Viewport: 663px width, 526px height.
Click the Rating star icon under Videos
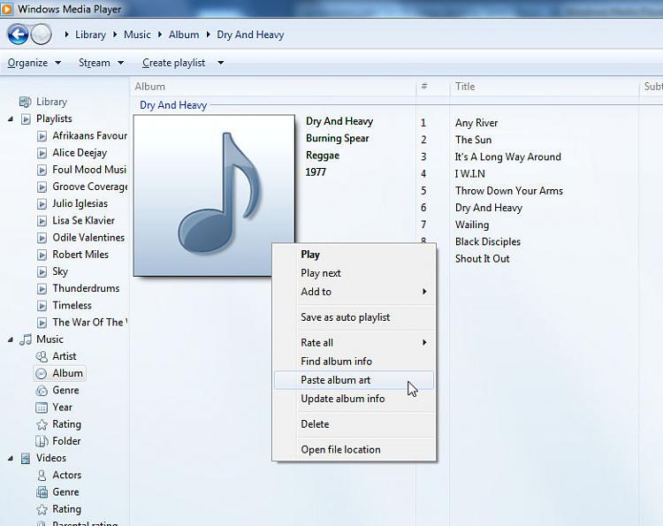[x=42, y=509]
